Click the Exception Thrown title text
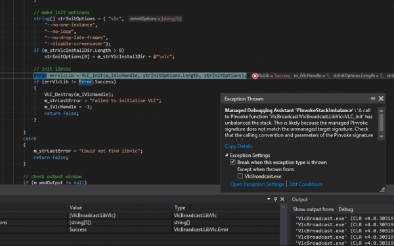Viewport: 394px width, 246px height. [x=244, y=98]
